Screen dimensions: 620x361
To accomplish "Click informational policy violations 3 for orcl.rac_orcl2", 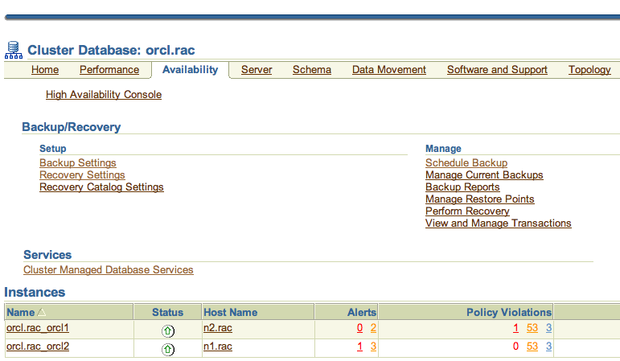I will click(548, 347).
